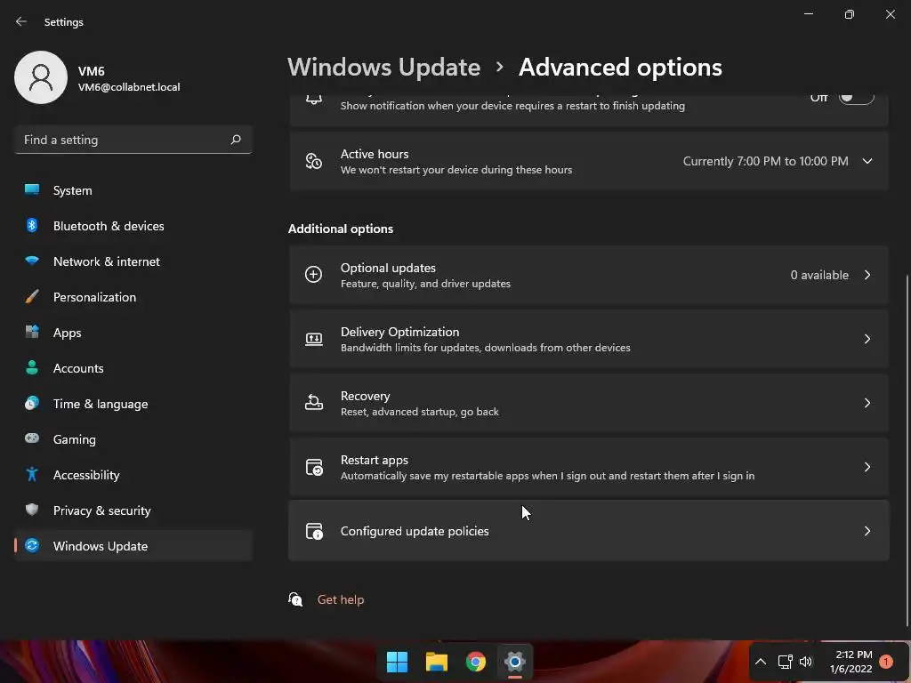Click the Get help link
911x683 pixels.
341,599
